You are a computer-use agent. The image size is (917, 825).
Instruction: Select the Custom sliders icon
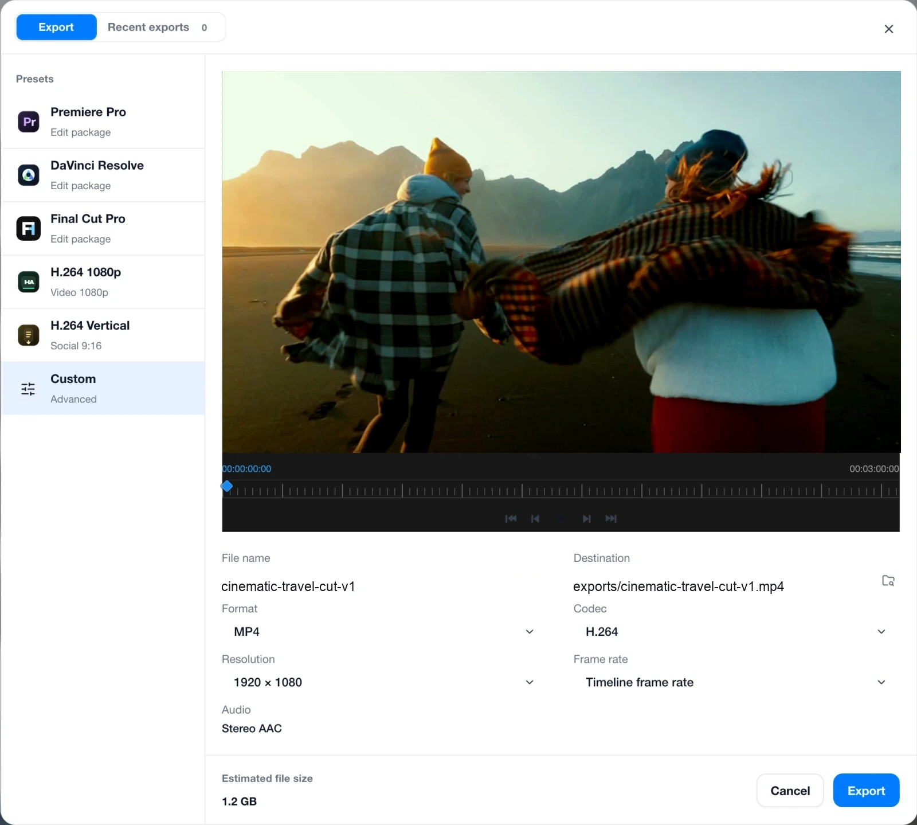(28, 389)
